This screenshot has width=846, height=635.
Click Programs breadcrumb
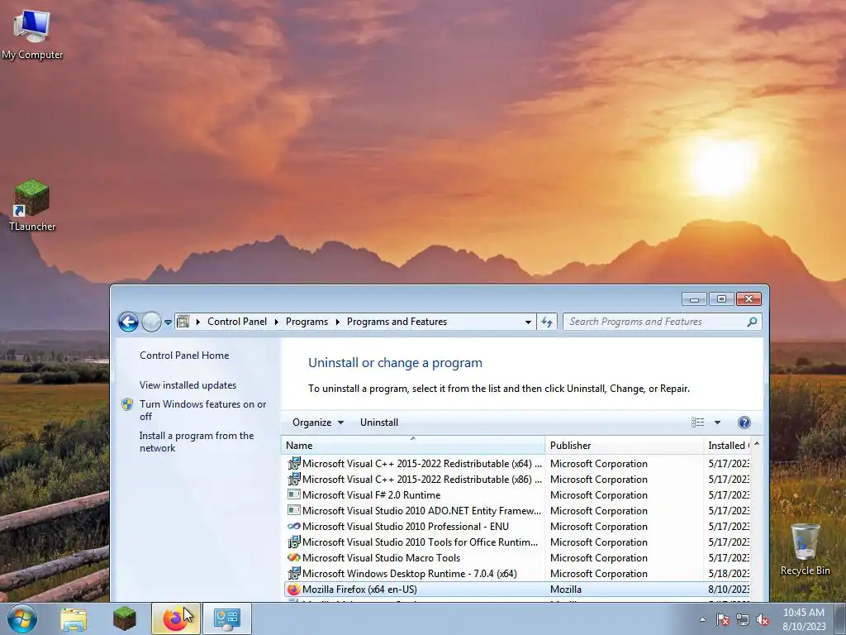pos(307,322)
